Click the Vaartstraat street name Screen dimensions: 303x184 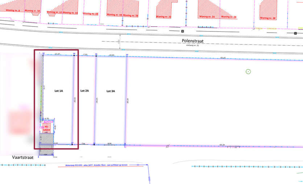pyautogui.click(x=23, y=158)
